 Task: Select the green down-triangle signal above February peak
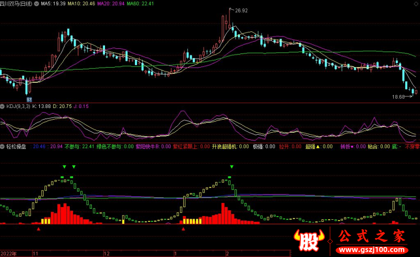[x=232, y=167]
